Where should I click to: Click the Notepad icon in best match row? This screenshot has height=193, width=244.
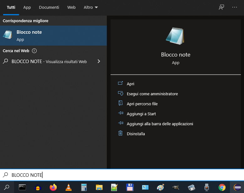tap(8, 35)
